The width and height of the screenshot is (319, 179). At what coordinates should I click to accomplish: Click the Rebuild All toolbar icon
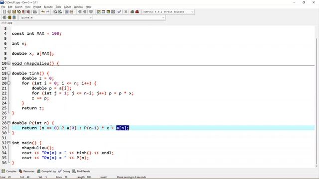pyautogui.click(x=113, y=12)
